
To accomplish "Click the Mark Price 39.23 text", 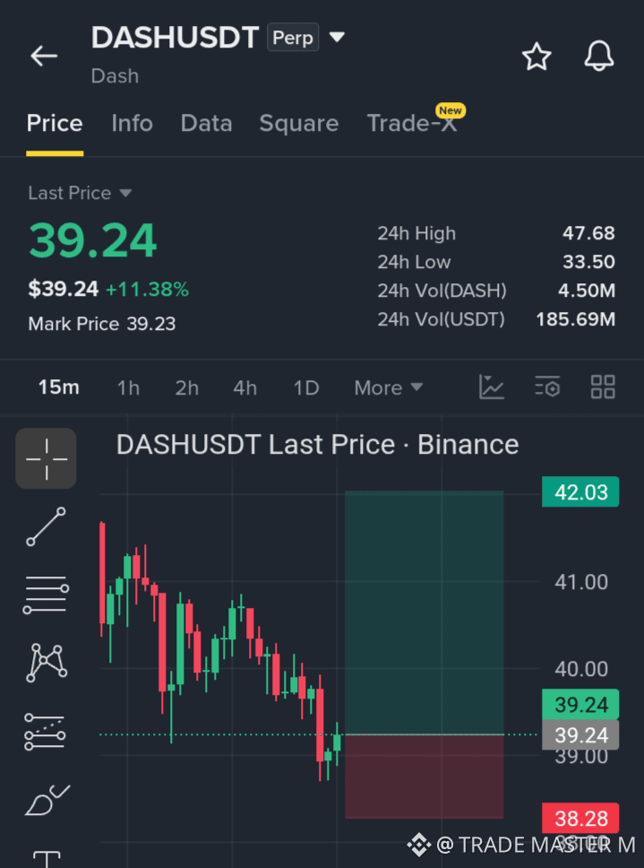I will click(x=102, y=324).
